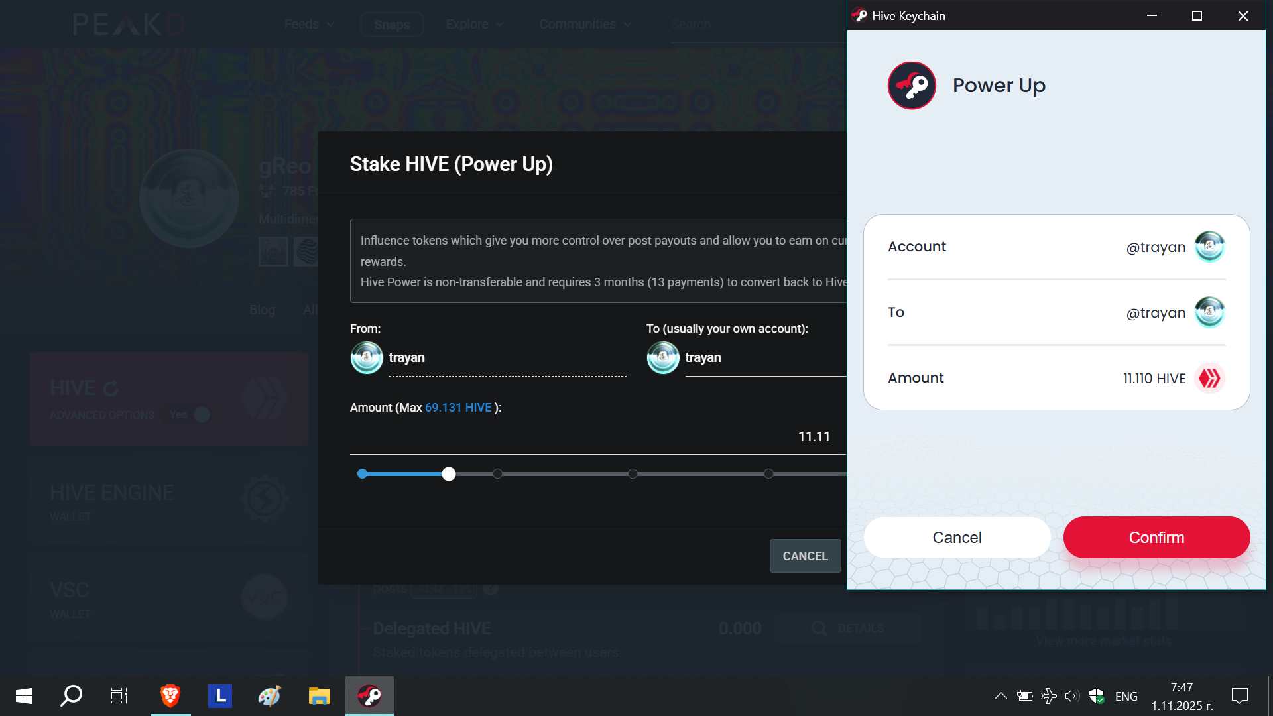Confirm the Power Up transaction
The width and height of the screenshot is (1273, 716).
point(1156,538)
